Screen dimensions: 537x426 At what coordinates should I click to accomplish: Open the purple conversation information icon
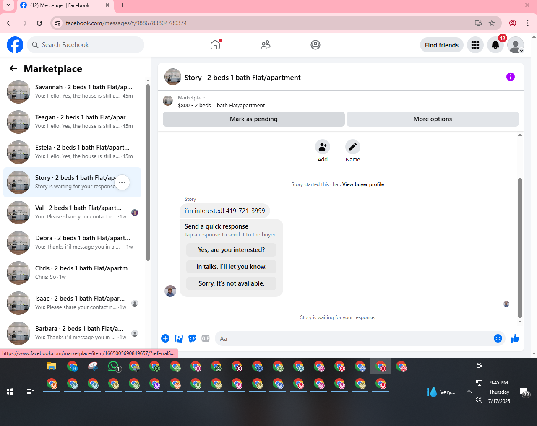[511, 77]
